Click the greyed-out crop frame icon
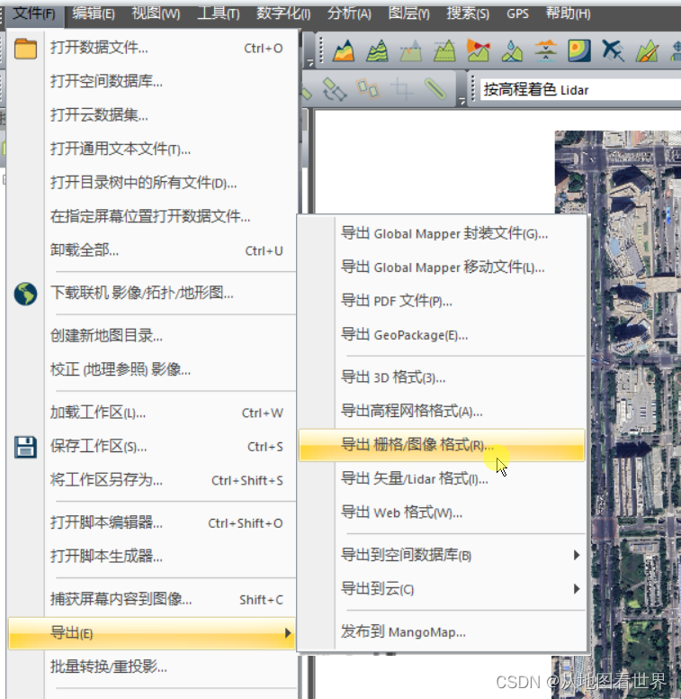This screenshot has height=699, width=681. pyautogui.click(x=402, y=88)
